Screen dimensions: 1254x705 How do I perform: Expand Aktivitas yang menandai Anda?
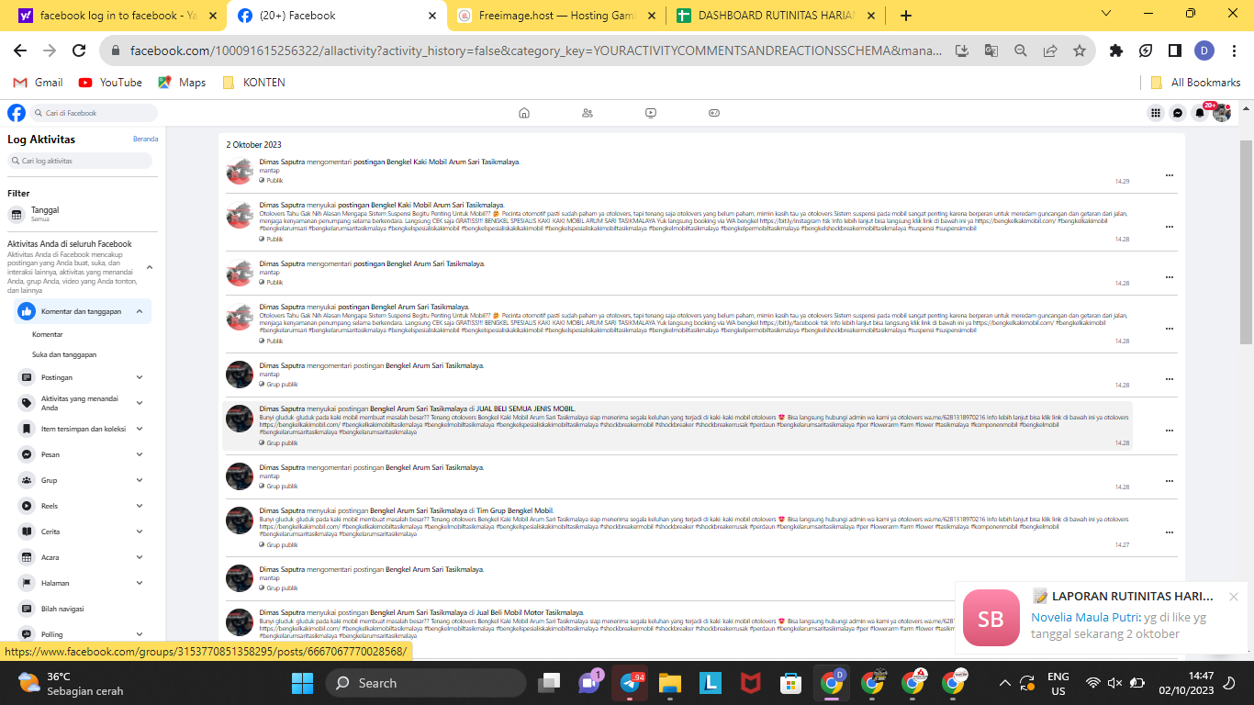(140, 403)
